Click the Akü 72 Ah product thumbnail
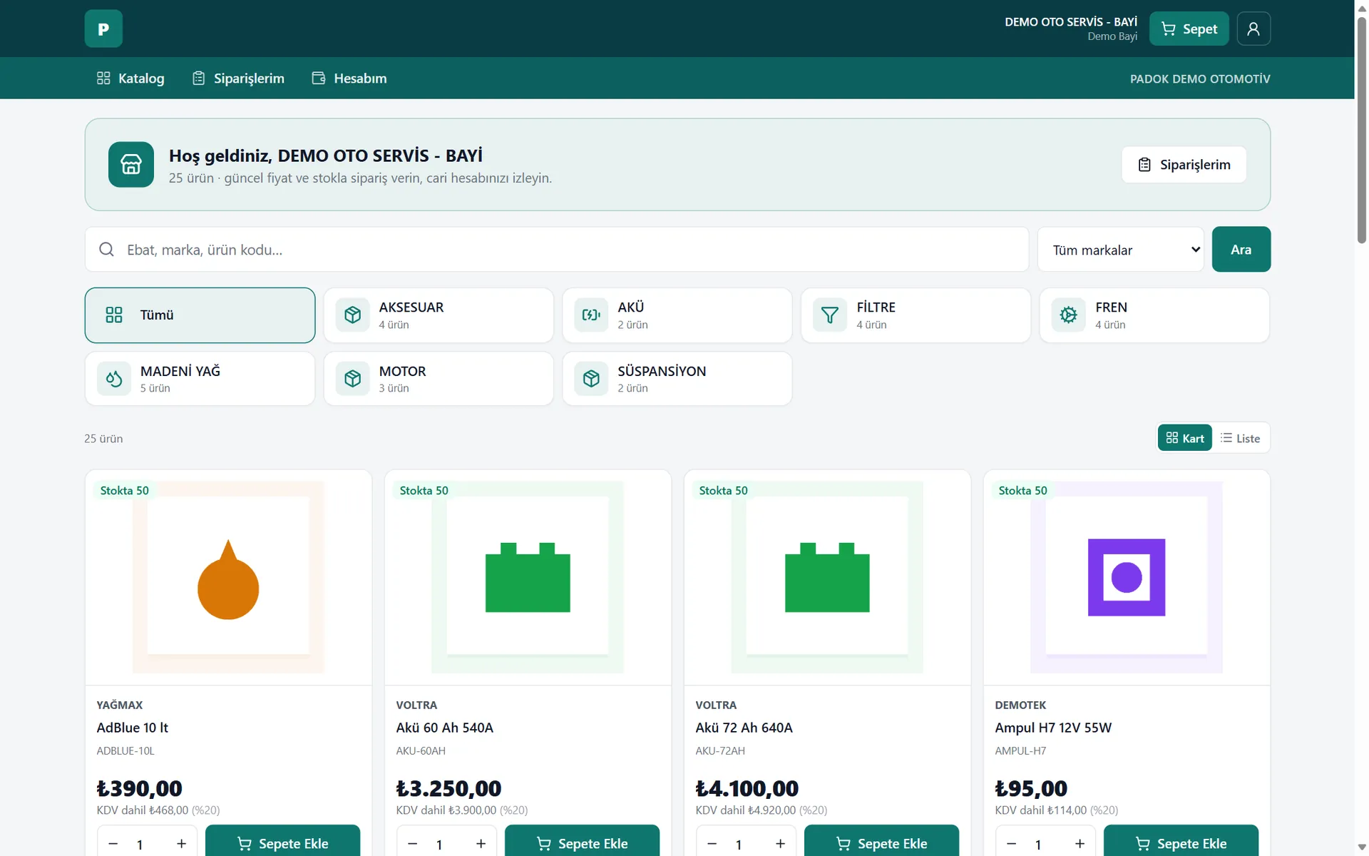This screenshot has width=1369, height=856. 827,577
